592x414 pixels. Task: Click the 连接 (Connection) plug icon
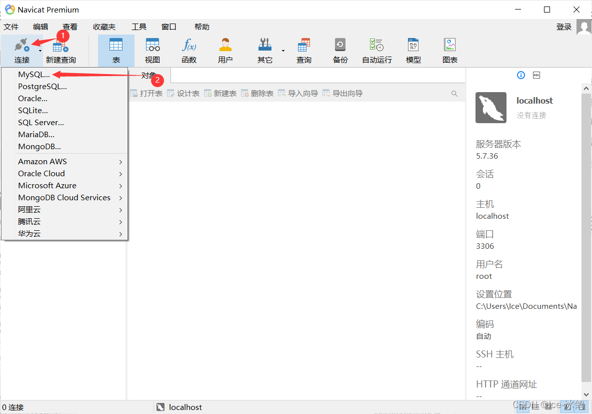(x=21, y=45)
